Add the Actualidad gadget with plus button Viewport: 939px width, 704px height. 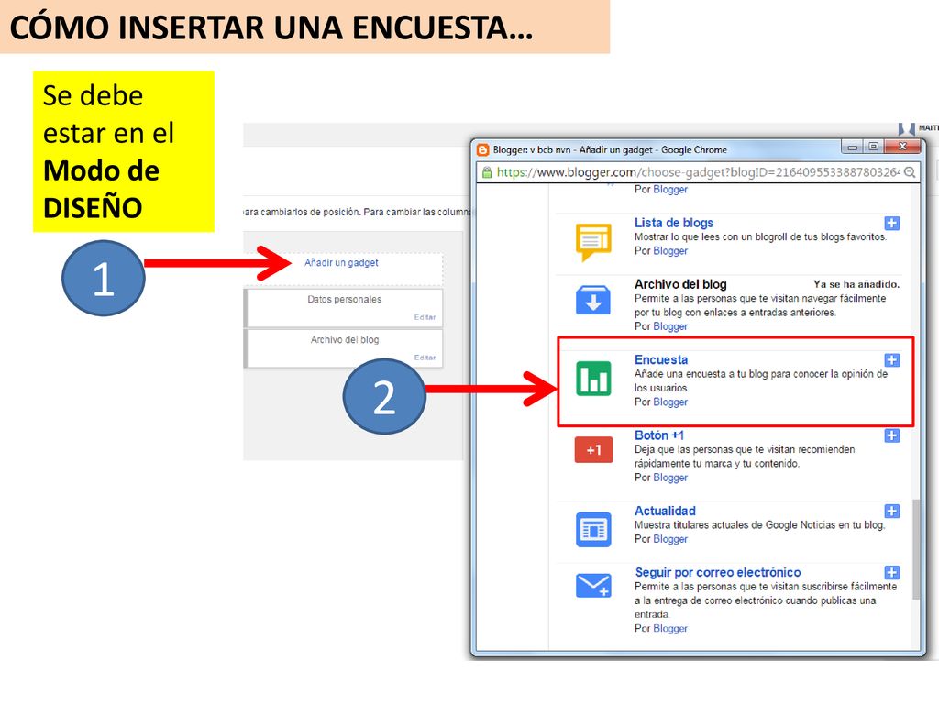tap(891, 511)
